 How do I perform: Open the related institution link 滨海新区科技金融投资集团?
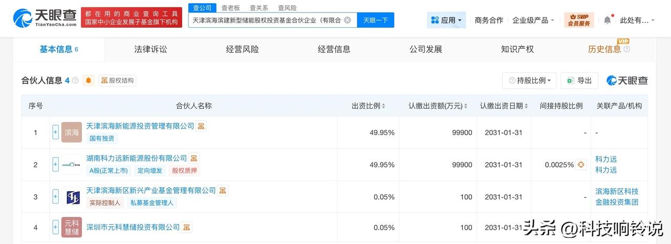click(x=617, y=197)
